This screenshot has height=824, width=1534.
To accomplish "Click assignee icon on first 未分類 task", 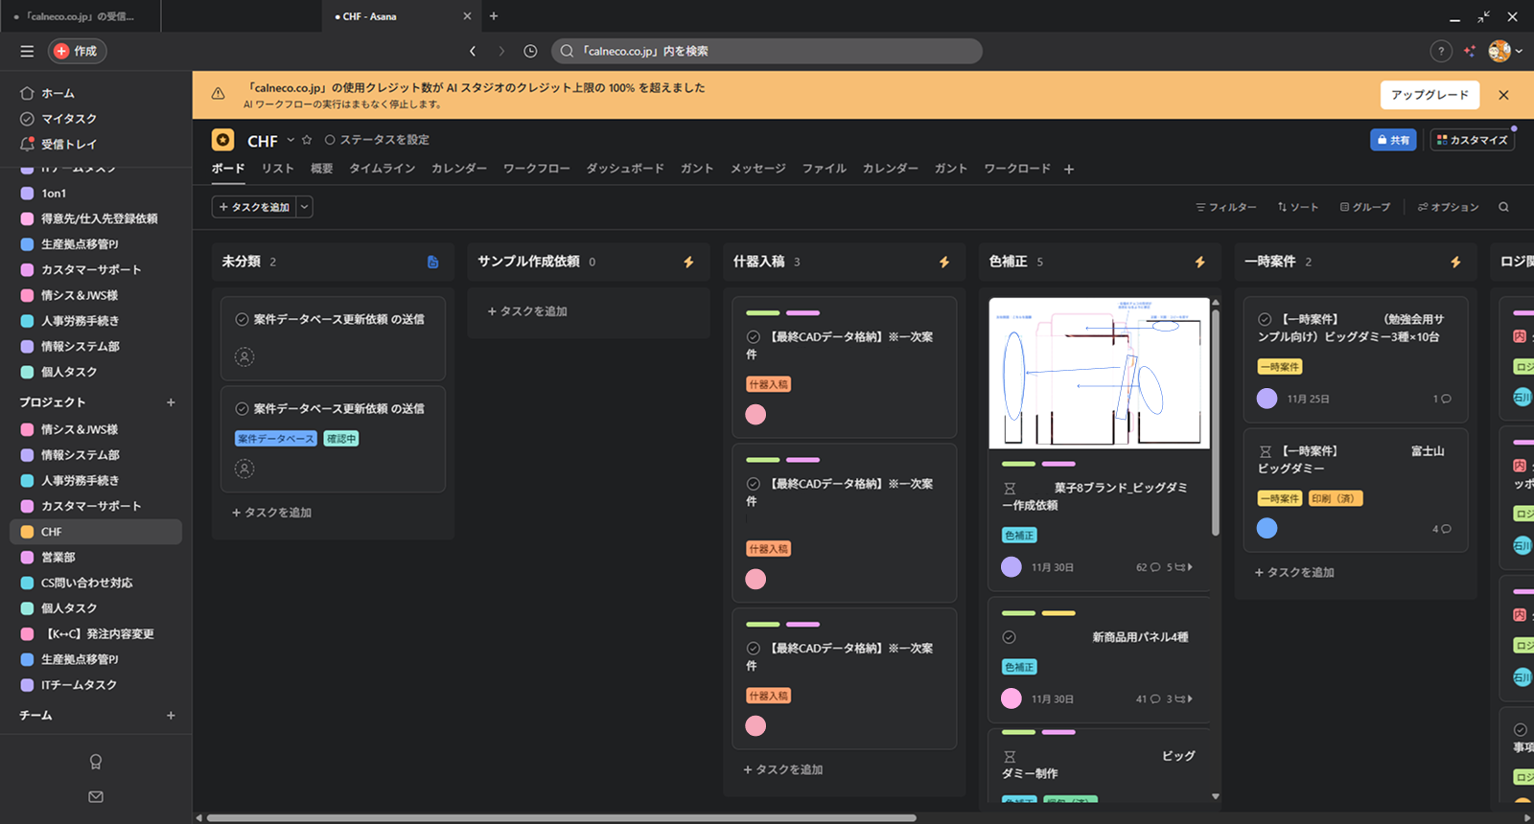I will 244,356.
